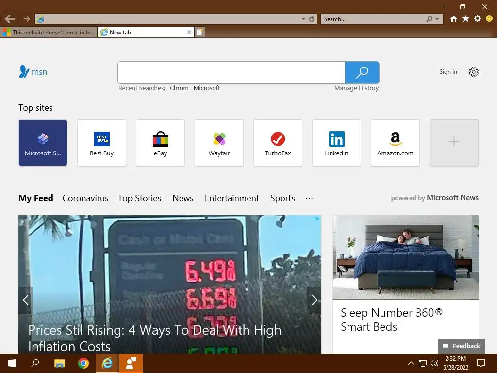This screenshot has width=497, height=373.
Task: Switch to Coronavirus feed tab
Action: (85, 198)
